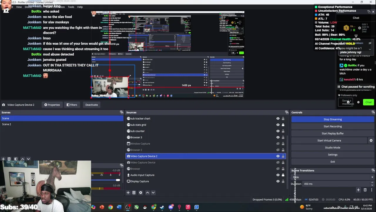Delete the scene transition with the trash icon
Screen dimensions: 376x212
[x=365, y=190]
